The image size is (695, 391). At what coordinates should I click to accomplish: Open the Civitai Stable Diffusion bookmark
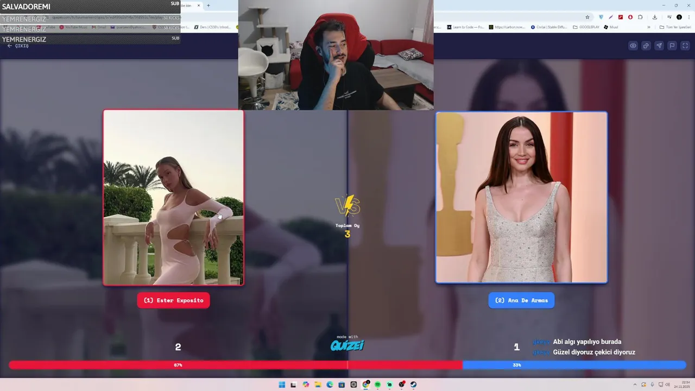pyautogui.click(x=549, y=27)
